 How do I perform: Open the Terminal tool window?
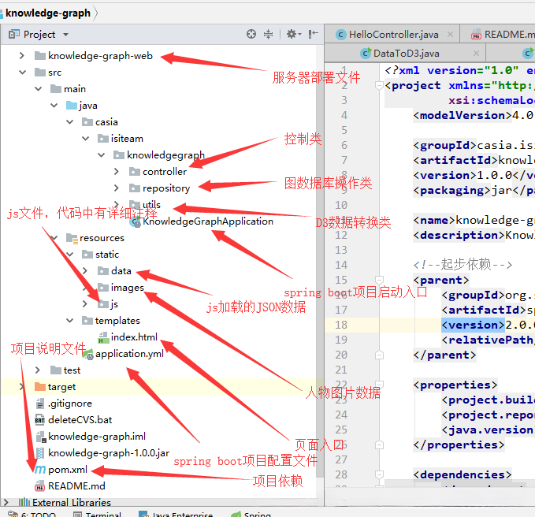(98, 514)
